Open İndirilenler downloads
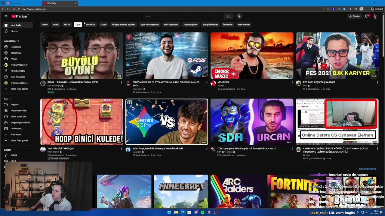The image size is (385, 216). click(x=18, y=135)
